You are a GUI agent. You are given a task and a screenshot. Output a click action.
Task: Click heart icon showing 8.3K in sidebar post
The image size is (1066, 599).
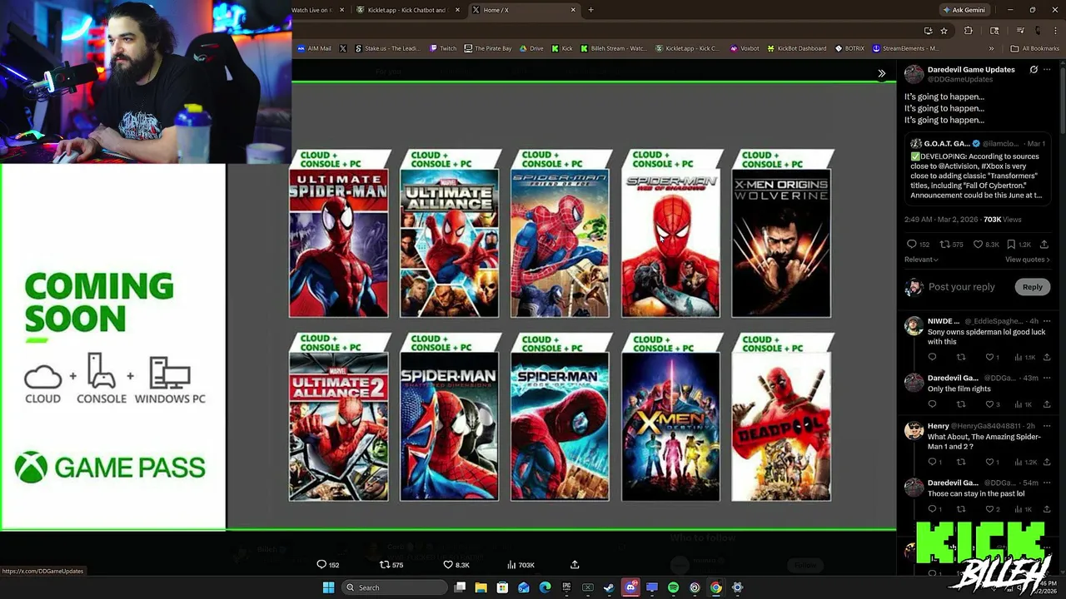point(979,245)
